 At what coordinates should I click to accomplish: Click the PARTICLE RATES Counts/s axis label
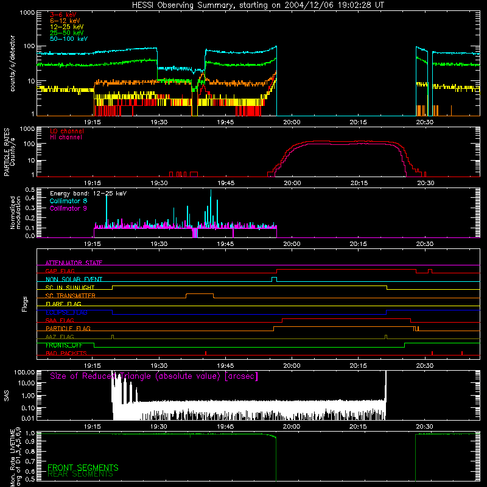[x=9, y=152]
